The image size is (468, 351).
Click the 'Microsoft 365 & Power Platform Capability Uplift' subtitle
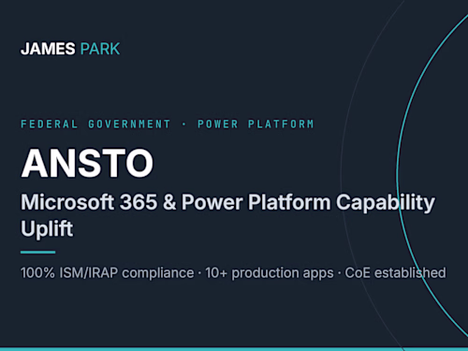click(x=227, y=215)
